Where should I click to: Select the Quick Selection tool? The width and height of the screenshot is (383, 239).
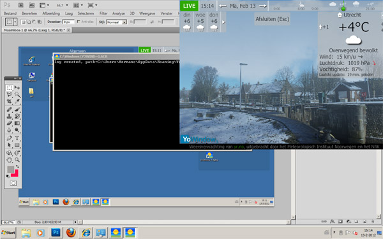tap(17, 94)
